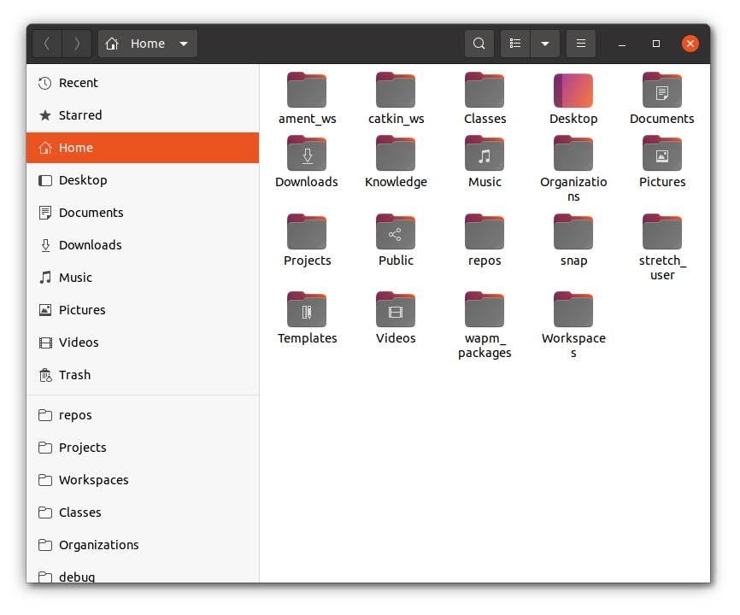
Task: Close the Files window
Action: pyautogui.click(x=690, y=44)
